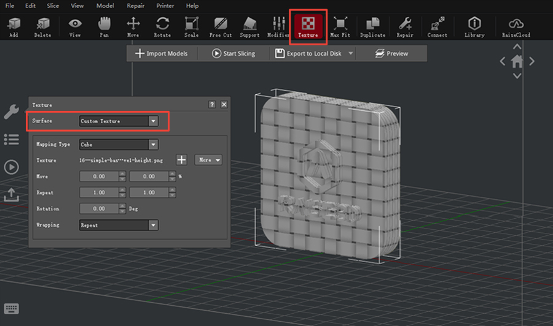Click the second Move value field

point(149,176)
